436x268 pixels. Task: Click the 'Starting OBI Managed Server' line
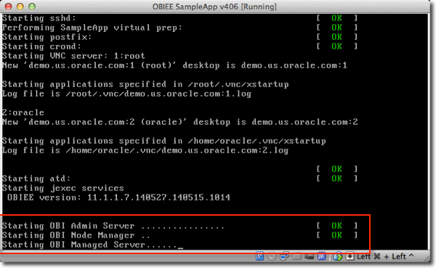pyautogui.click(x=92, y=245)
